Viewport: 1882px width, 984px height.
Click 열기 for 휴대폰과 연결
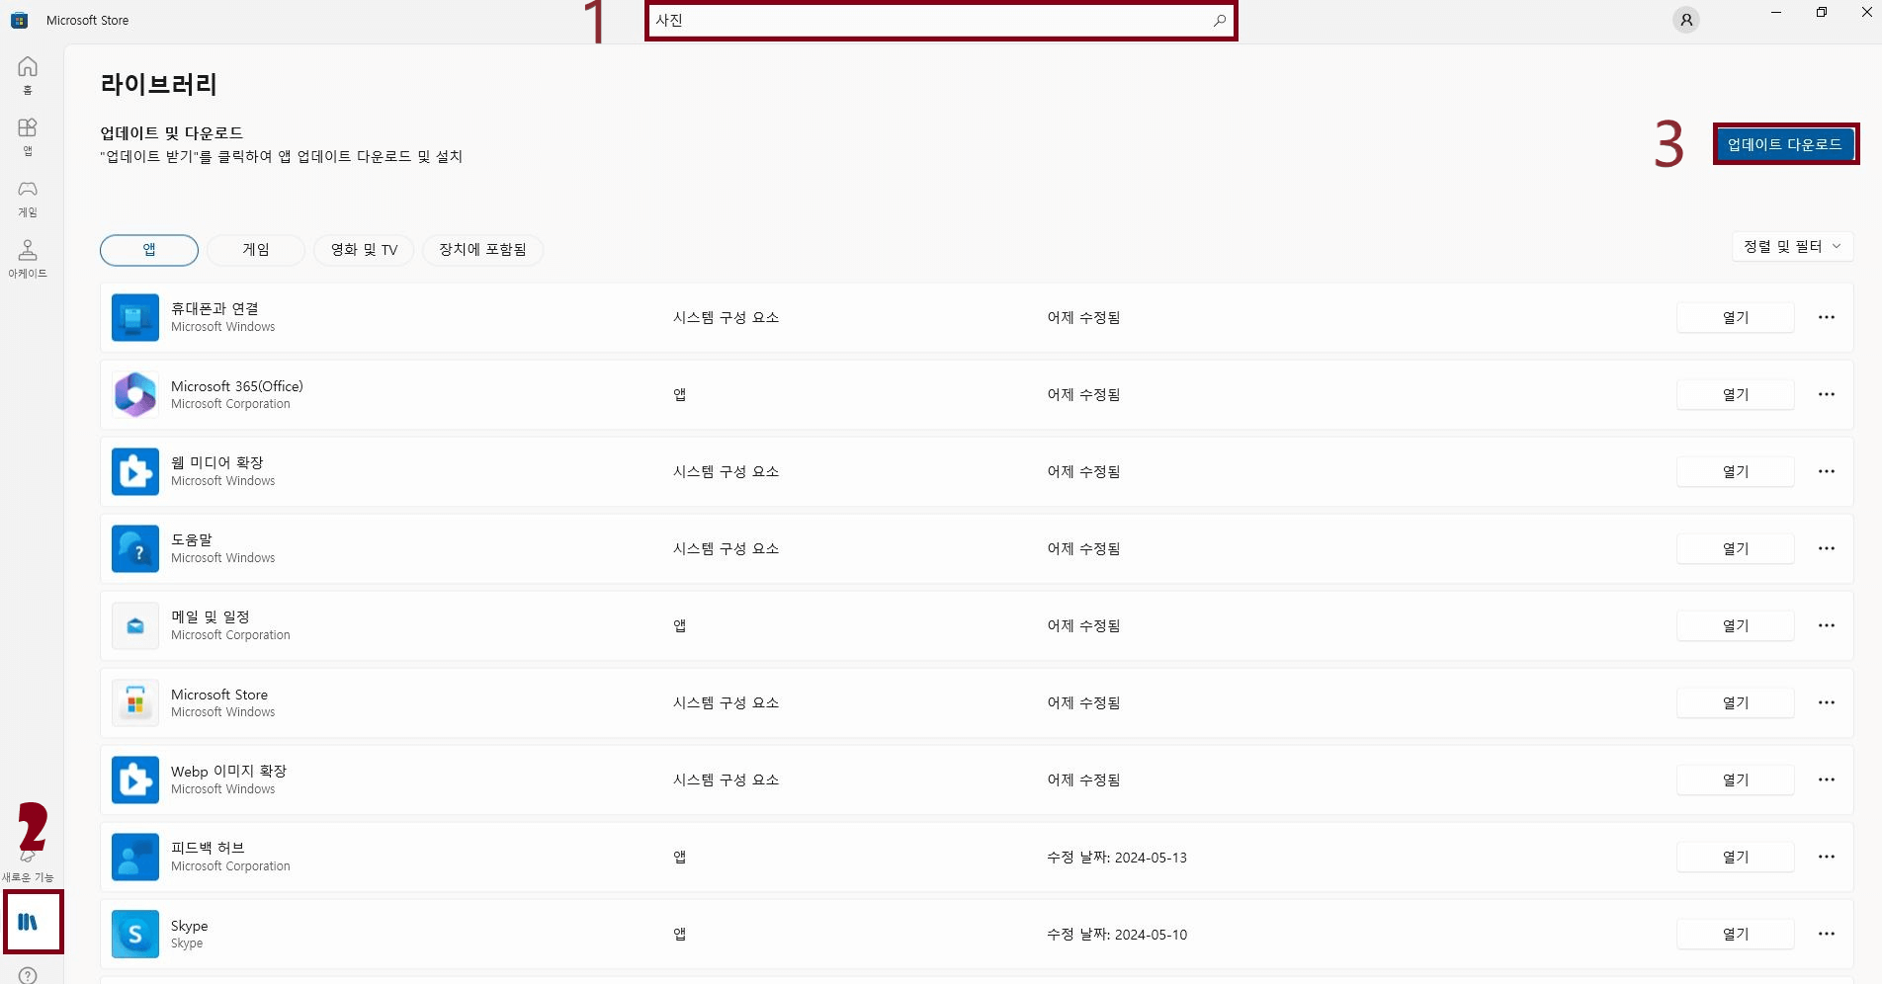[x=1736, y=317]
